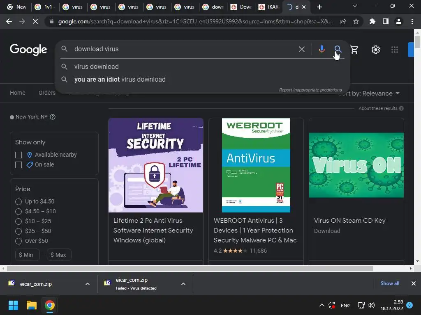This screenshot has width=421, height=315.
Task: Show hidden system tray icons
Action: click(x=322, y=305)
